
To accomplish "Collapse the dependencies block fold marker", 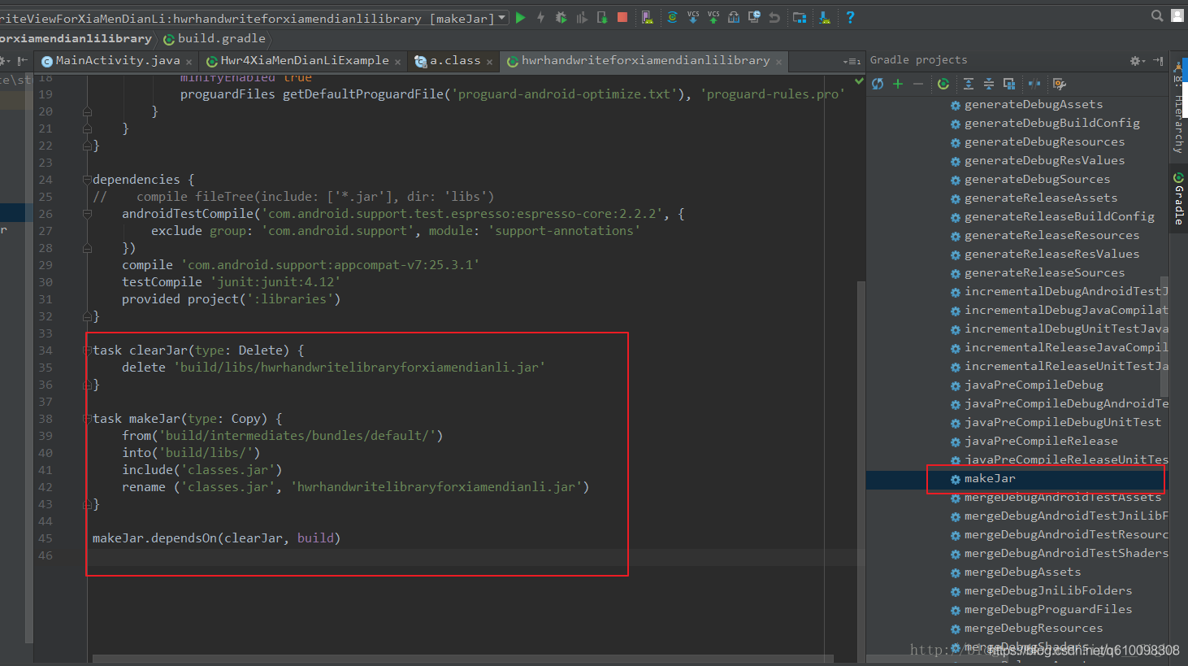I will pyautogui.click(x=87, y=180).
